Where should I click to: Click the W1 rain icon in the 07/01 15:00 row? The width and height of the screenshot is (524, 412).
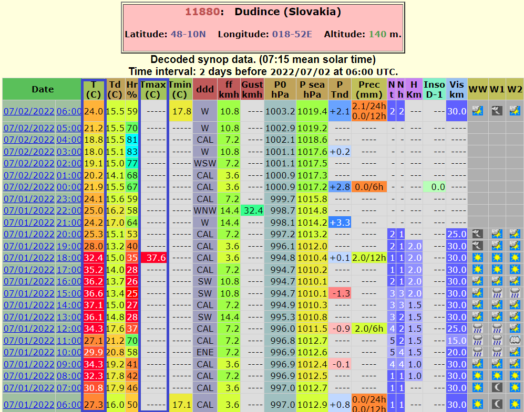point(497,293)
